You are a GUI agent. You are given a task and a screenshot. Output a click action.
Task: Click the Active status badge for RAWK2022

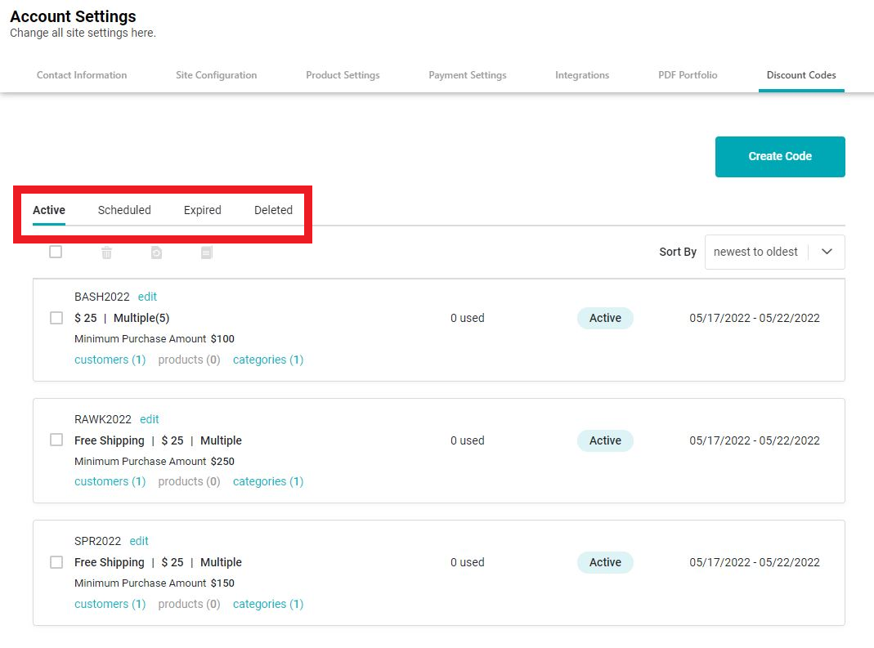tap(605, 440)
